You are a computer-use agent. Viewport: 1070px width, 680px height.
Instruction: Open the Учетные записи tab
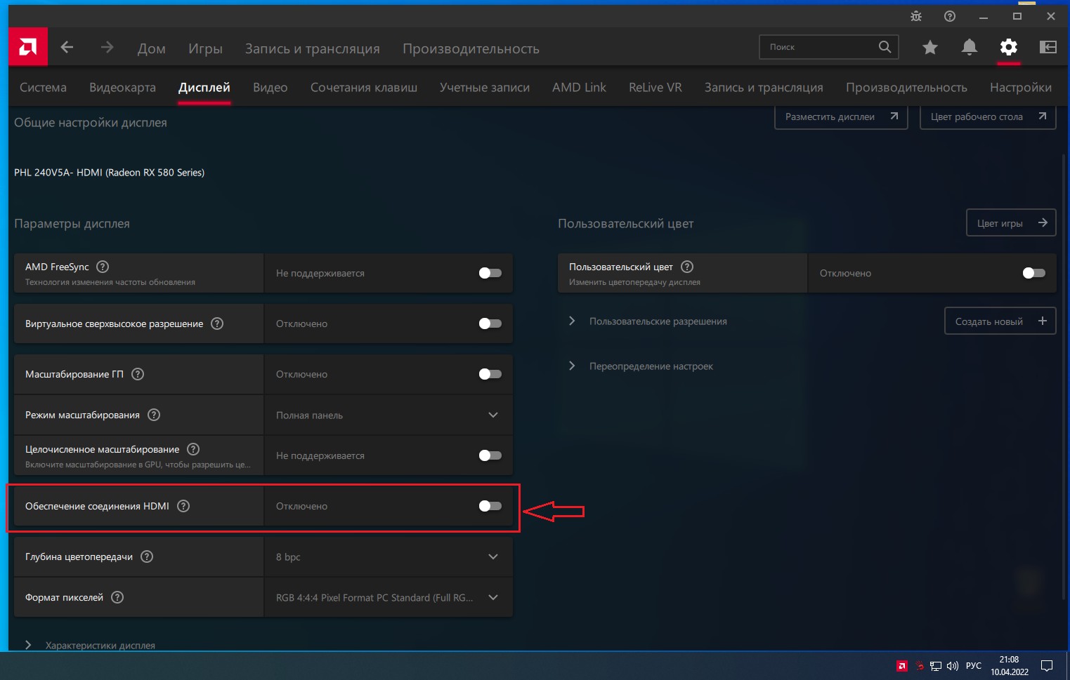pos(485,87)
